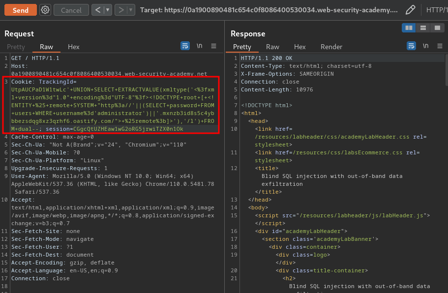Click the orange Send button
Image resolution: width=448 pixels, height=293 pixels.
(x=21, y=10)
